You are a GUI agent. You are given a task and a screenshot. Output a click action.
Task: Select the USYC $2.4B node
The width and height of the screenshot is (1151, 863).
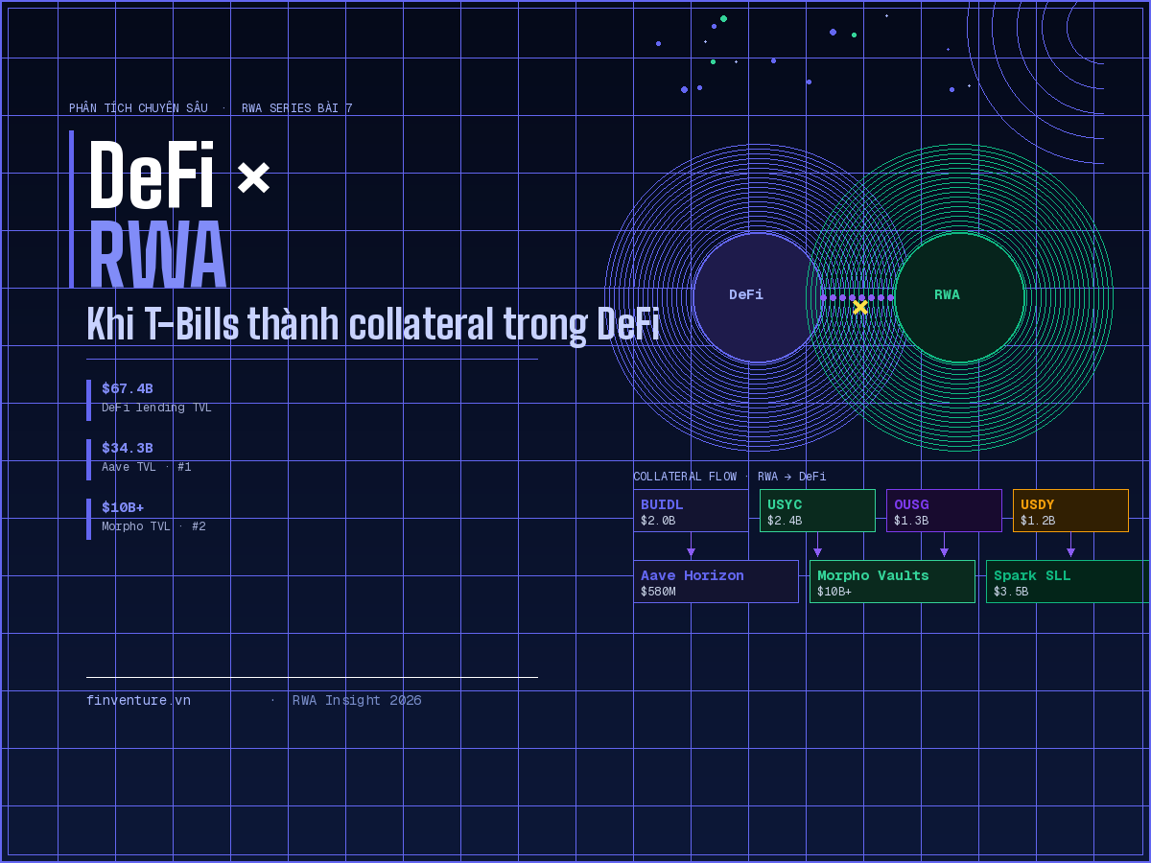coord(817,510)
